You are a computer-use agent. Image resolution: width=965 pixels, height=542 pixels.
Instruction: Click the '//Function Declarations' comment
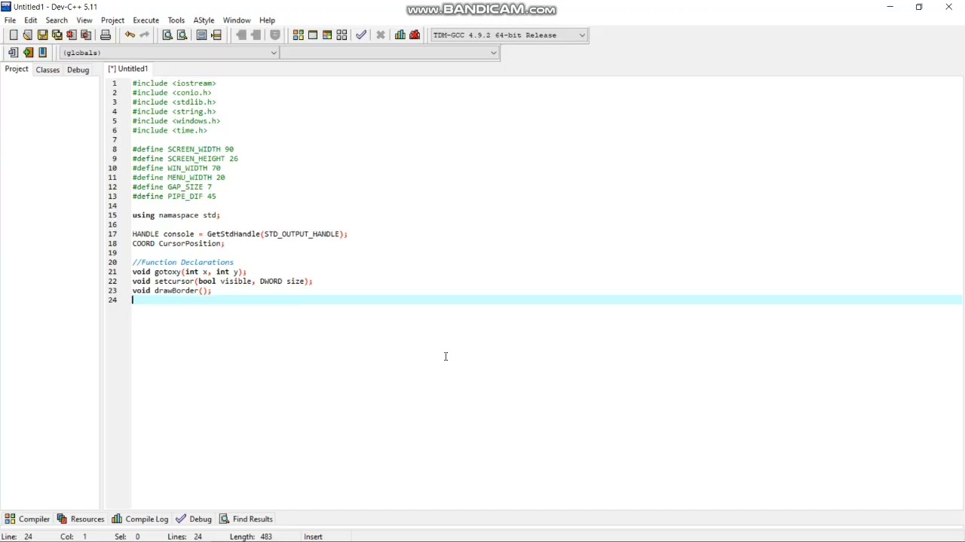click(x=183, y=263)
